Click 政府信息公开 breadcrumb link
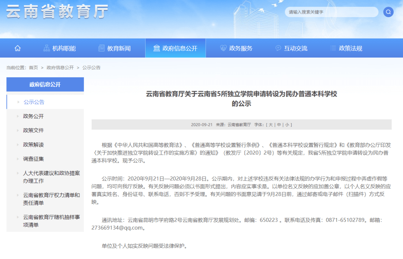Viewport: 403px width, 259px height. (60, 68)
